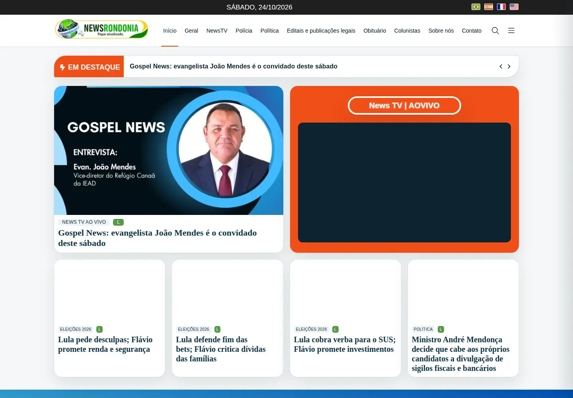Click the EM DESTAQUE label
The width and height of the screenshot is (573, 398).
89,66
